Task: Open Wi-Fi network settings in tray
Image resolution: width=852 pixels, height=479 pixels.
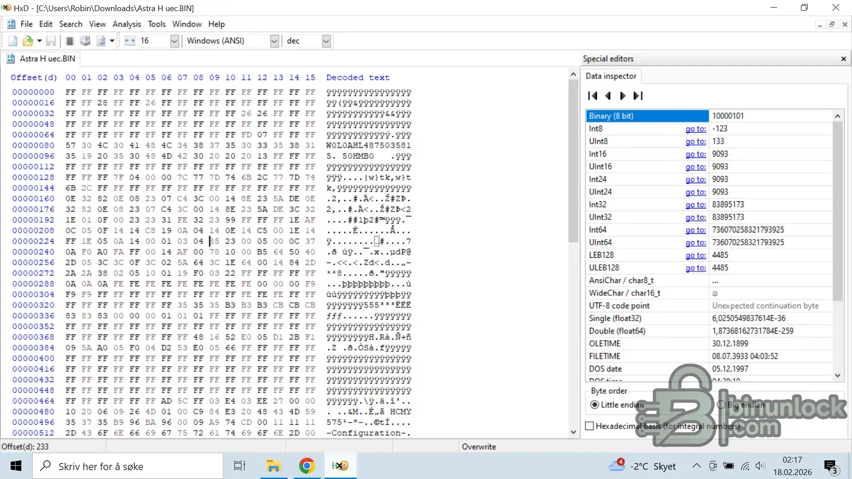Action: pos(745,466)
